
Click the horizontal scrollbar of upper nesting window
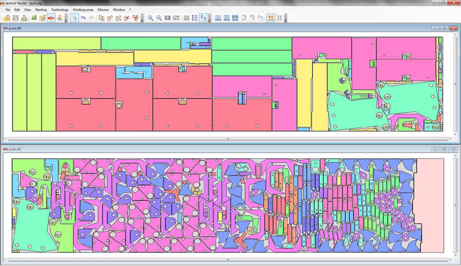(x=228, y=139)
